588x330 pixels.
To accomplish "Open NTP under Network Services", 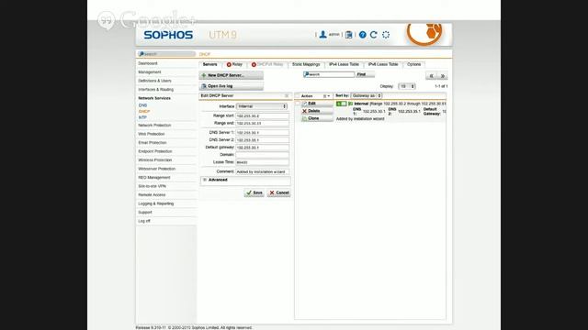I will point(142,117).
